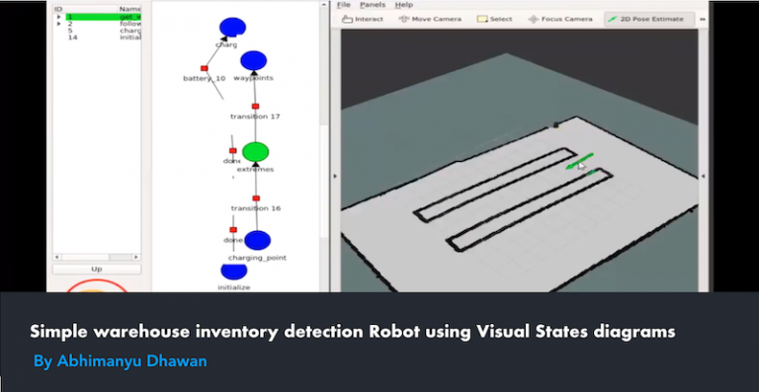The width and height of the screenshot is (759, 392).
Task: Click the charging_point state node
Action: [257, 240]
